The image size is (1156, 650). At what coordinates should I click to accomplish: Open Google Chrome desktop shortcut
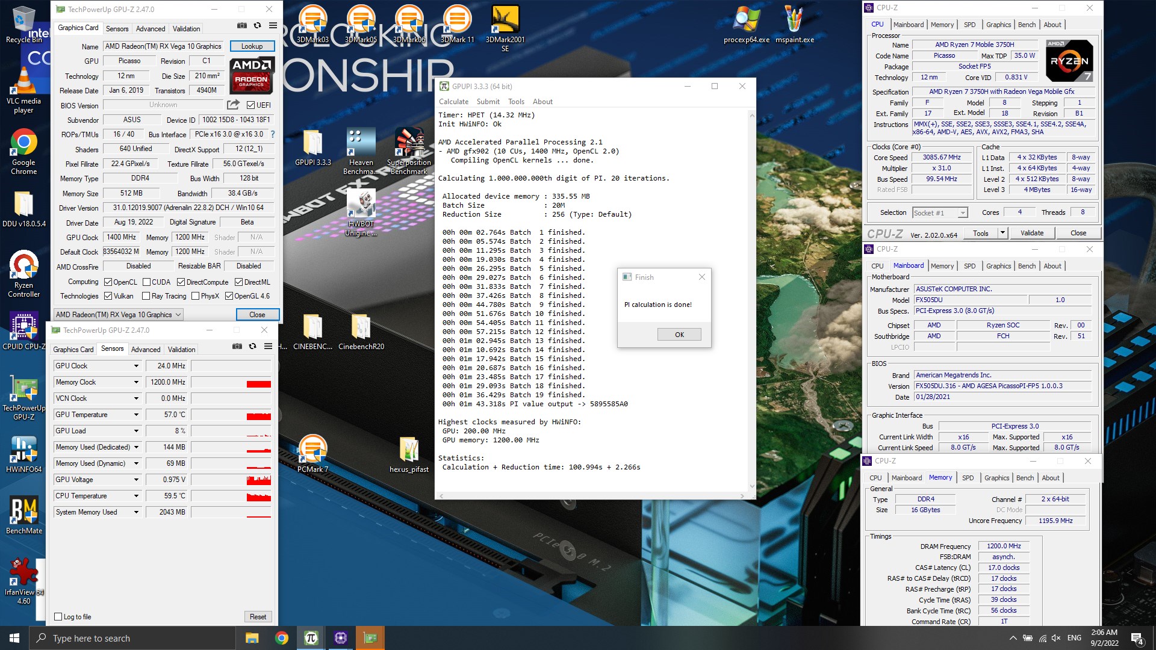point(23,152)
